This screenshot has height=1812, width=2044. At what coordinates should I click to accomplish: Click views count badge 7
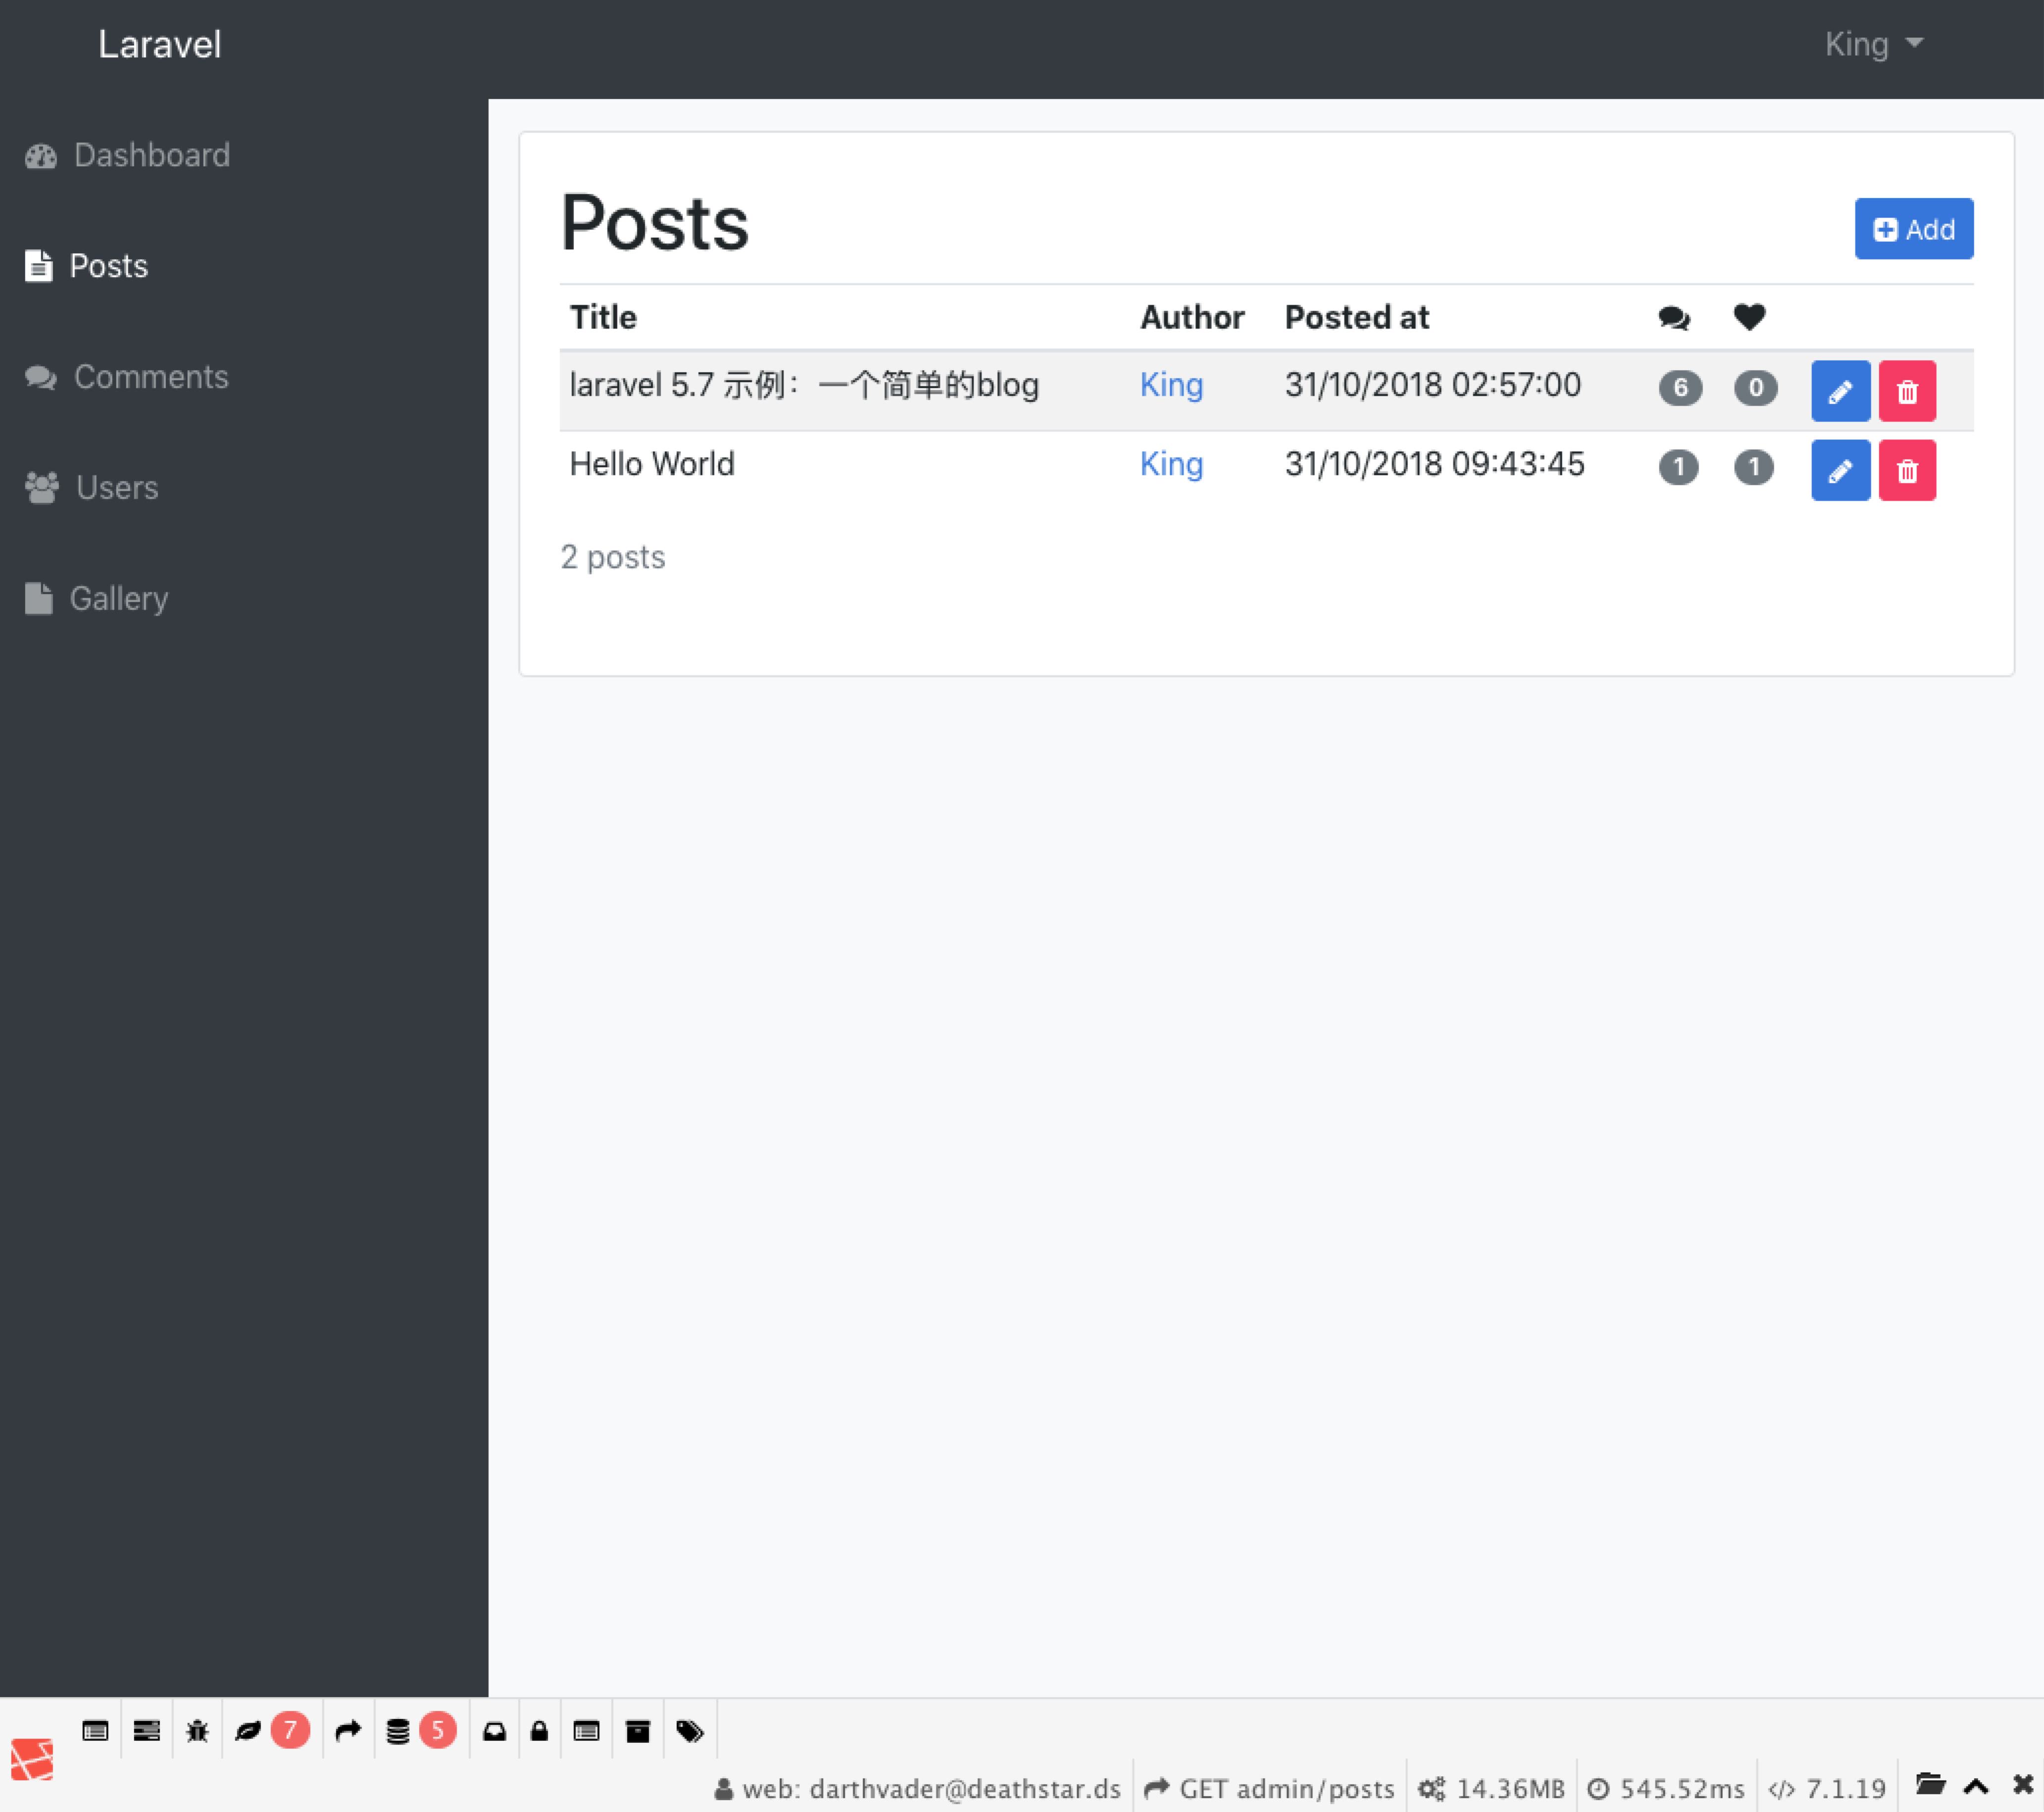coord(290,1730)
